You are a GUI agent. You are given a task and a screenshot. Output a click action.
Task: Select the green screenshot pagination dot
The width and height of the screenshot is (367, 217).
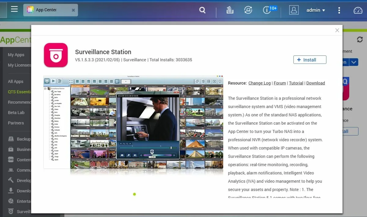(135, 194)
